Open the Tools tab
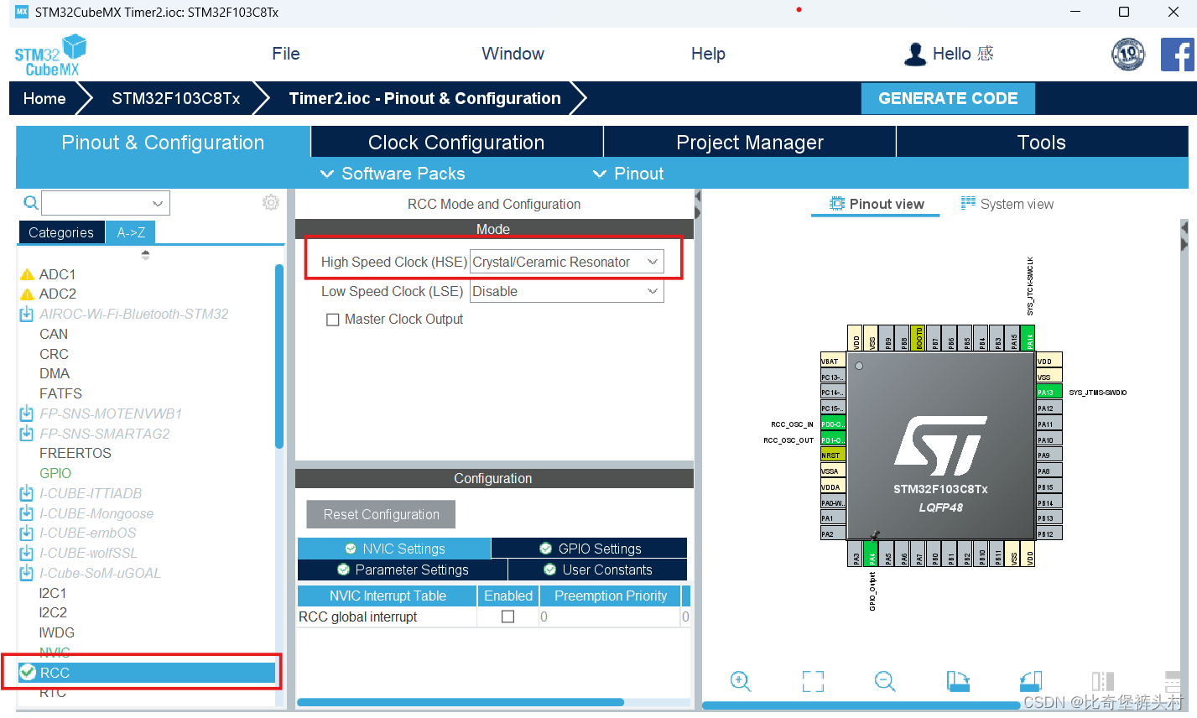Viewport: 1197px width, 718px height. pos(1042,143)
